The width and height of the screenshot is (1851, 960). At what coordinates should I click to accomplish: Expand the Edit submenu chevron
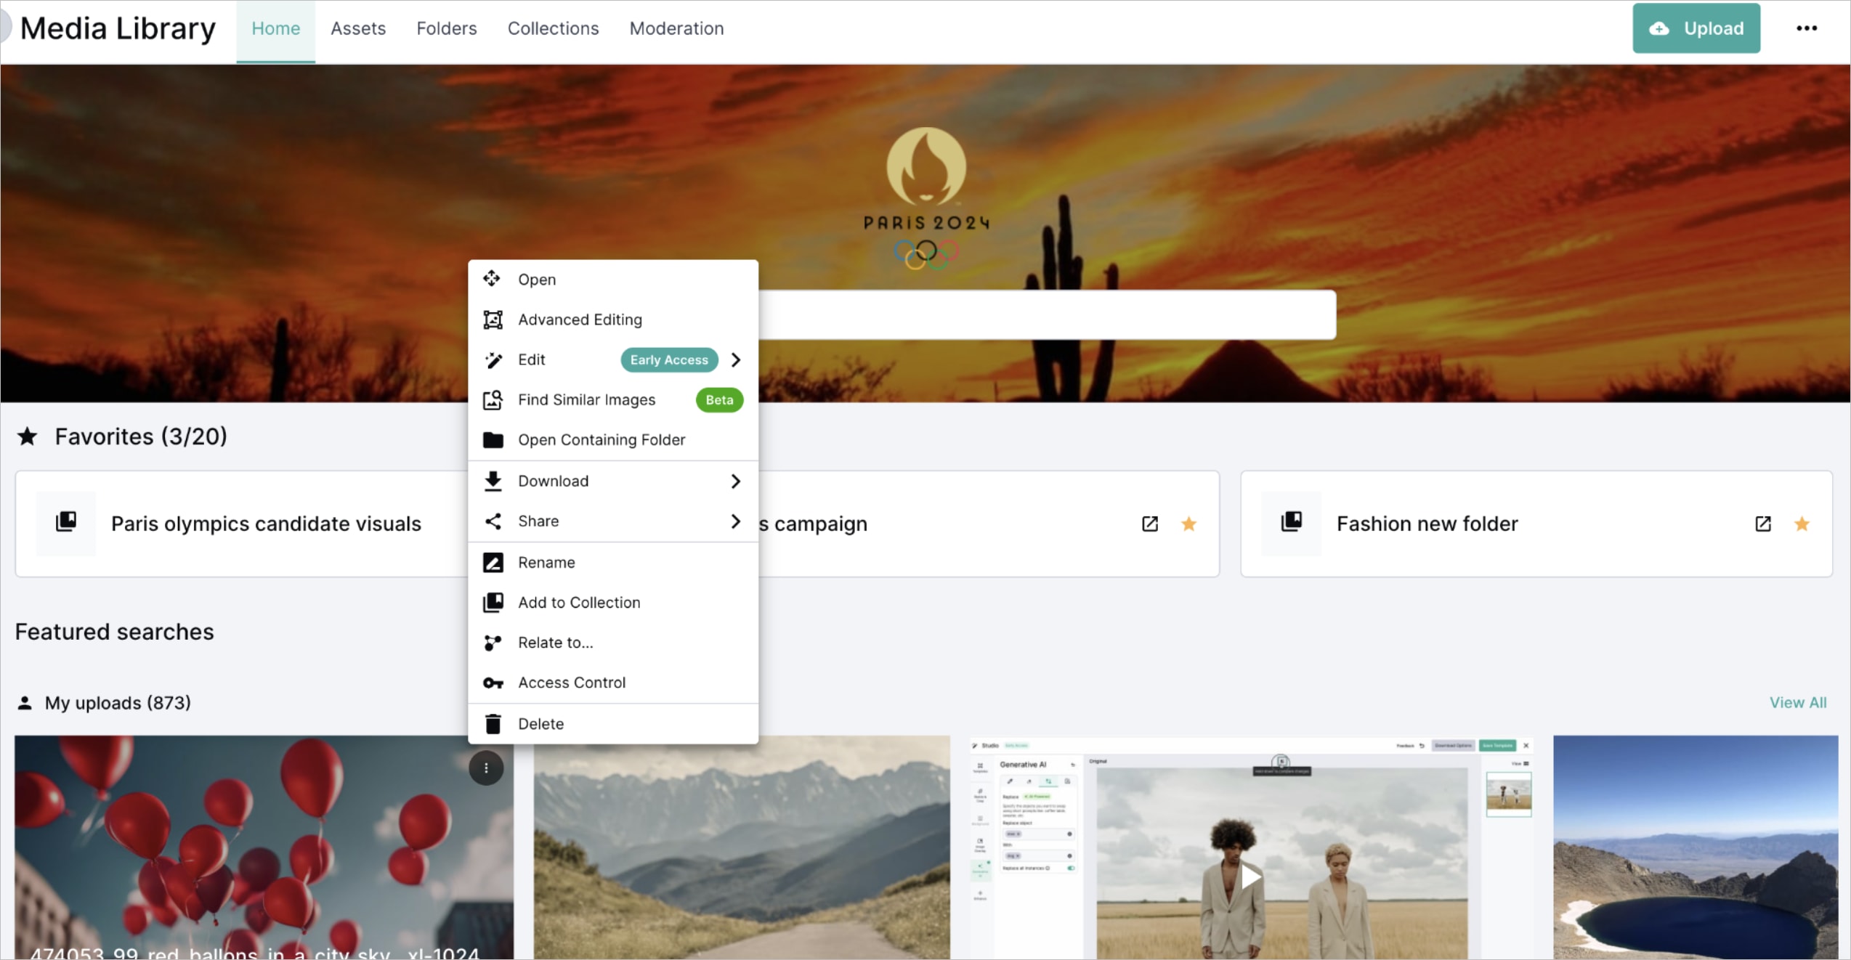tap(735, 360)
